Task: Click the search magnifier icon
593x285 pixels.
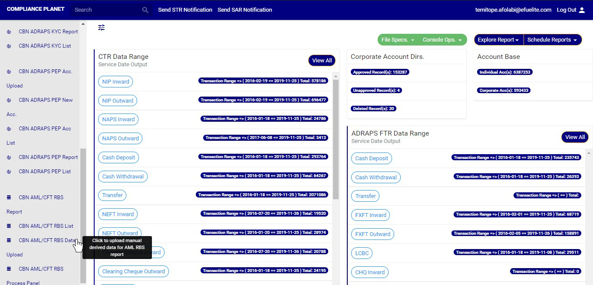Action: click(x=145, y=10)
